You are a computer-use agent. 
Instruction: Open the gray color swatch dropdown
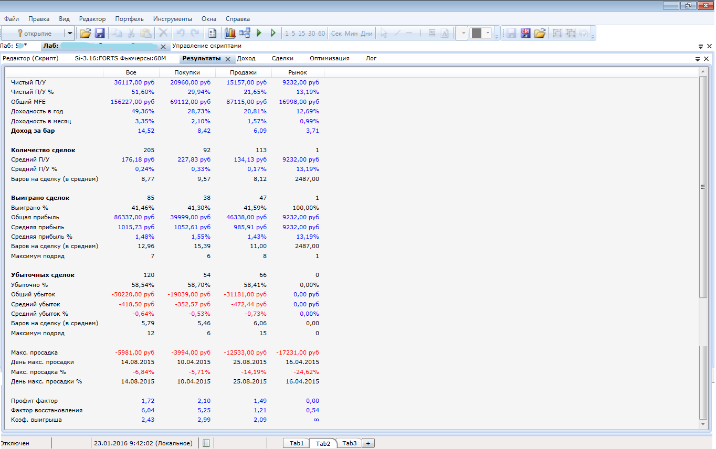click(488, 33)
